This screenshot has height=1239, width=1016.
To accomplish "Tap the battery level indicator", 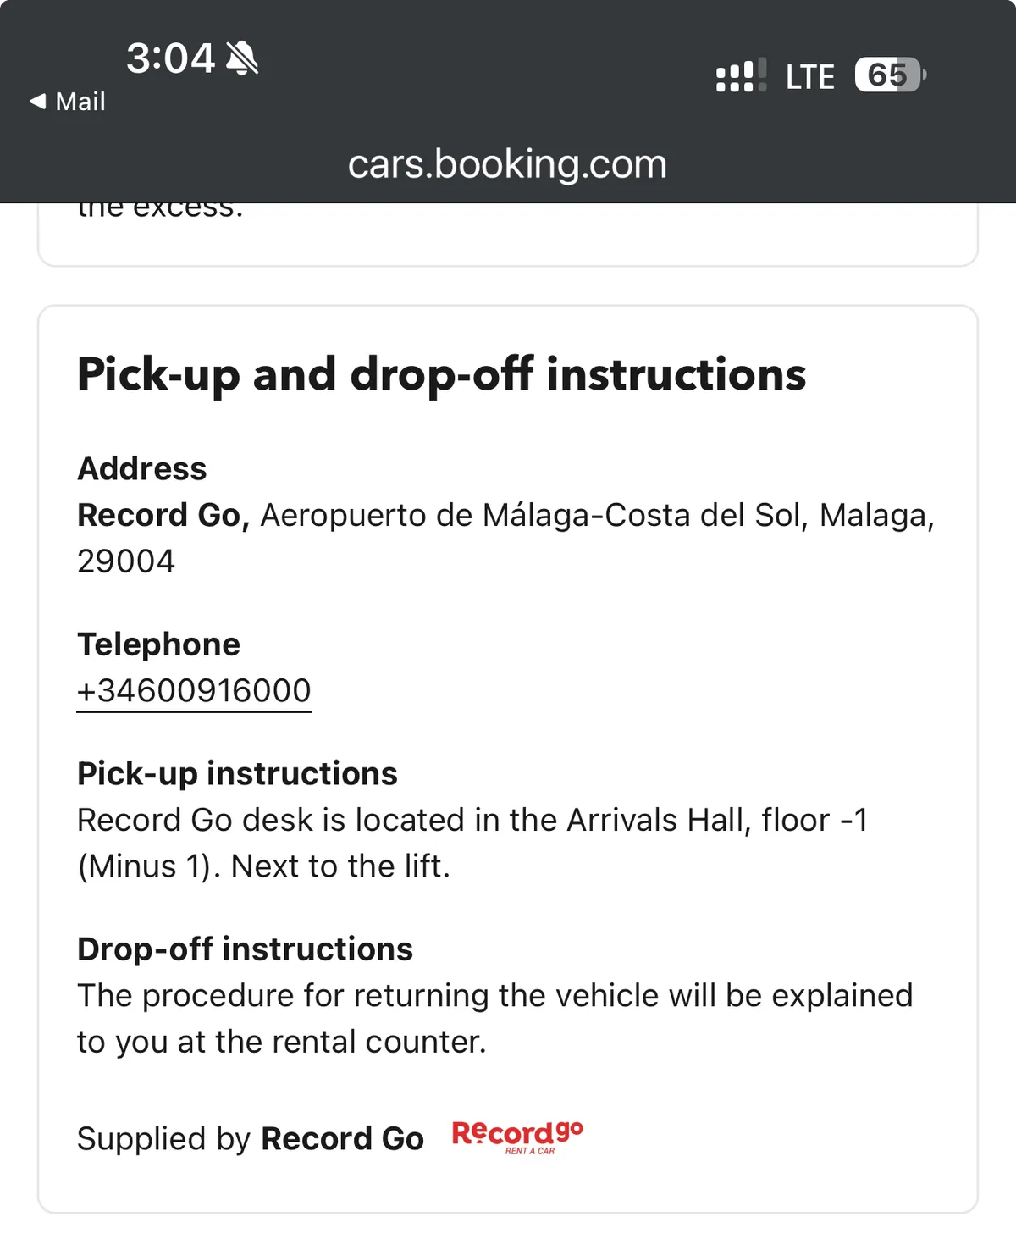I will point(890,75).
